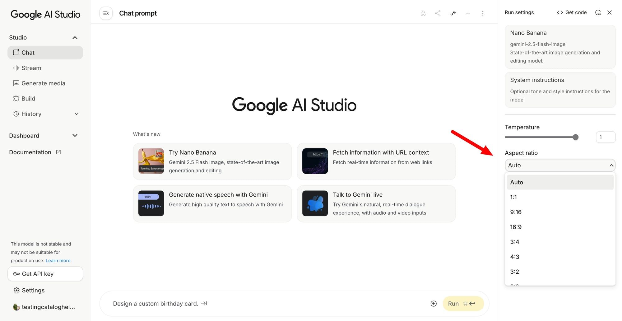Open the System instructions card

[x=560, y=90]
